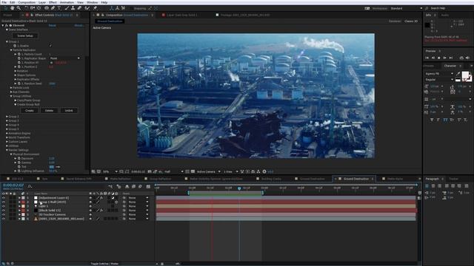This screenshot has width=474, height=266.
Task: Jump to first frame in Preview panel
Action: point(427,58)
